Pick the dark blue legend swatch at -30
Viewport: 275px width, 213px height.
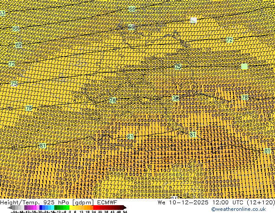pos(41,207)
